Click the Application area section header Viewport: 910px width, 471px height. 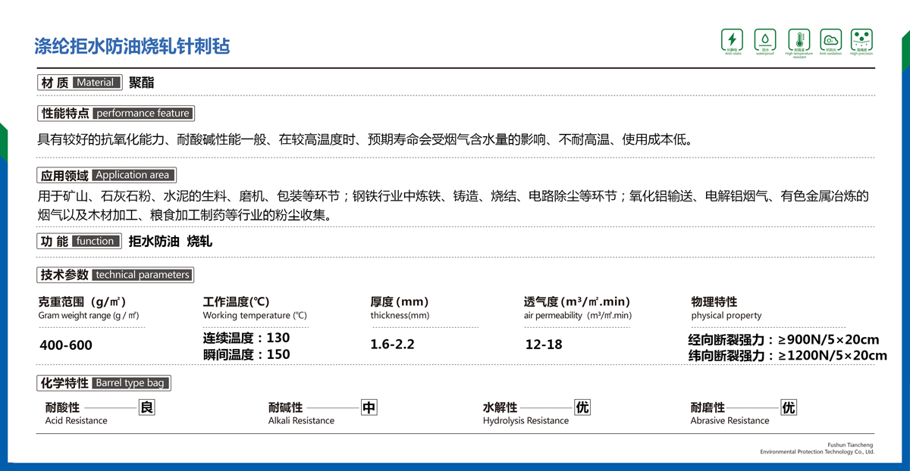coord(106,175)
